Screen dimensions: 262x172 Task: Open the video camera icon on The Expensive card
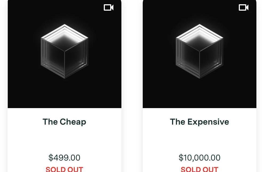(x=244, y=7)
